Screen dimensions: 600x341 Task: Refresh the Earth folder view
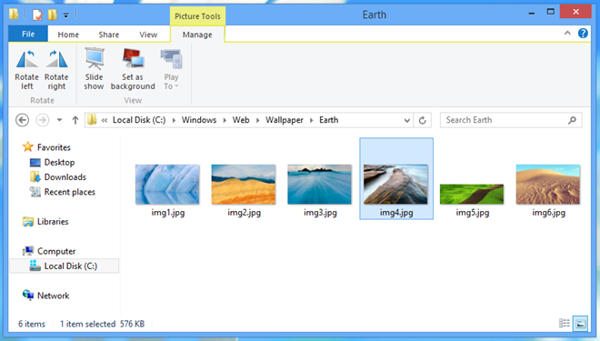pyautogui.click(x=422, y=120)
